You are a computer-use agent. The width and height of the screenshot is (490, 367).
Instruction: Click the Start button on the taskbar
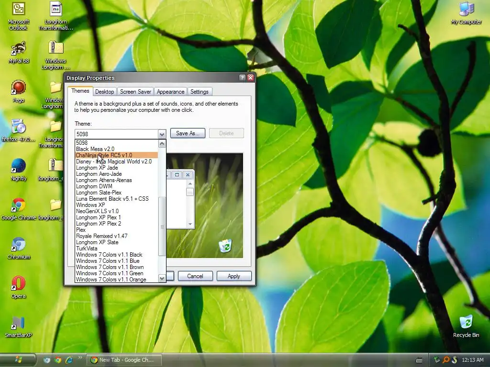click(x=18, y=360)
